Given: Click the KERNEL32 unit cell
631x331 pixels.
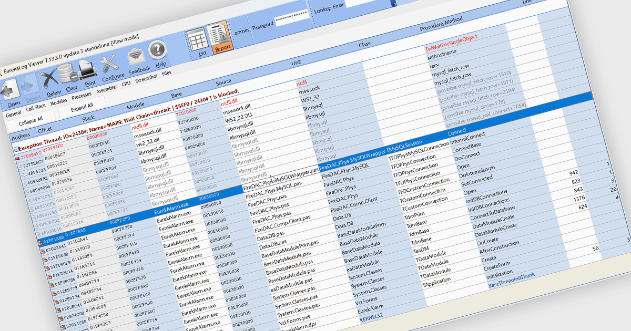Looking at the screenshot, I should click(373, 317).
